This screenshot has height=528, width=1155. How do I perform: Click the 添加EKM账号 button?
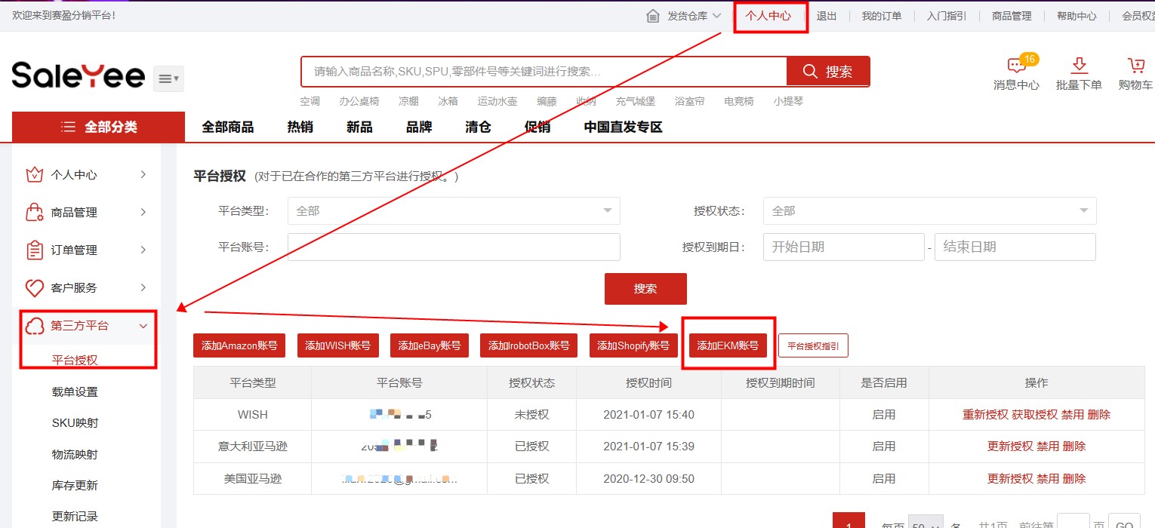[728, 345]
